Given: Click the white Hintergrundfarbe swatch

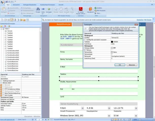Looking at the screenshot, I should coord(112,48).
